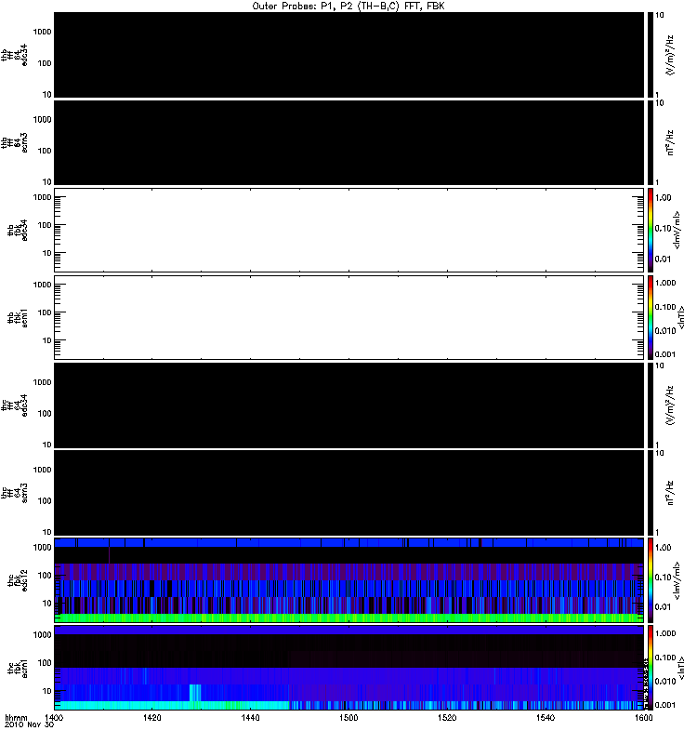Image resolution: width=697 pixels, height=744 pixels.
Task: Select the thc fff 64 scm3 axis label
Action: point(14,493)
